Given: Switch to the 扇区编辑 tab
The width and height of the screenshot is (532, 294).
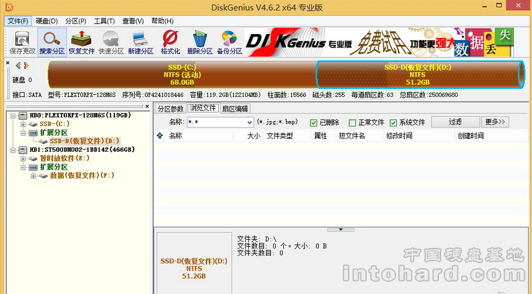Looking at the screenshot, I should pos(235,109).
